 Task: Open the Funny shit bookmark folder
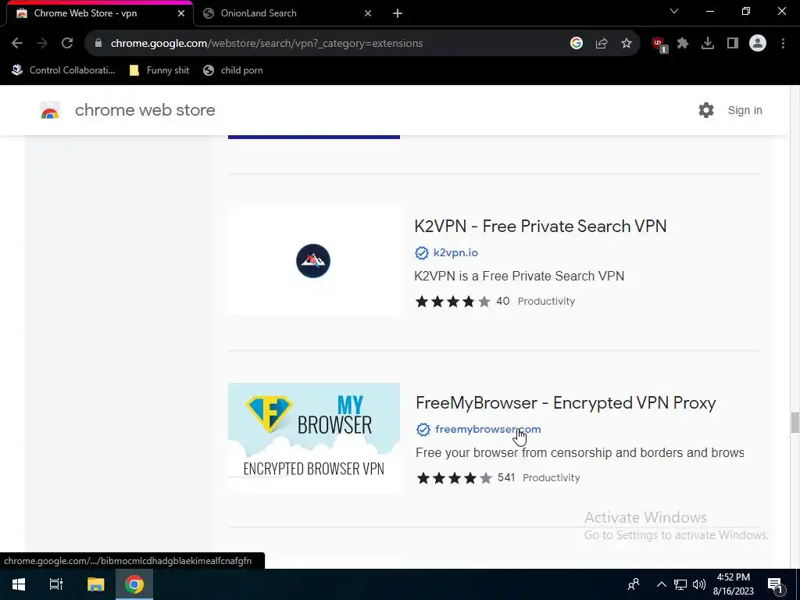[x=159, y=70]
